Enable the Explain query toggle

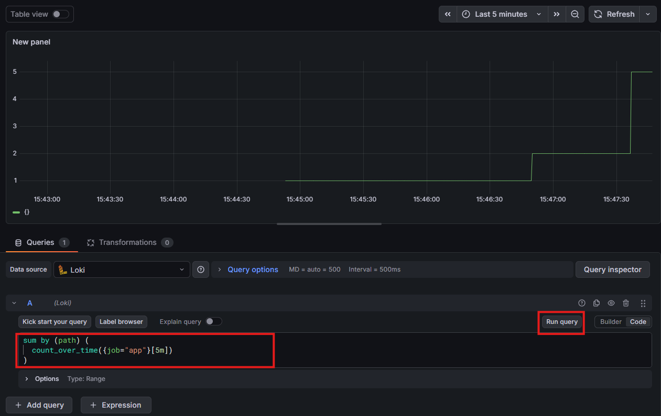214,321
